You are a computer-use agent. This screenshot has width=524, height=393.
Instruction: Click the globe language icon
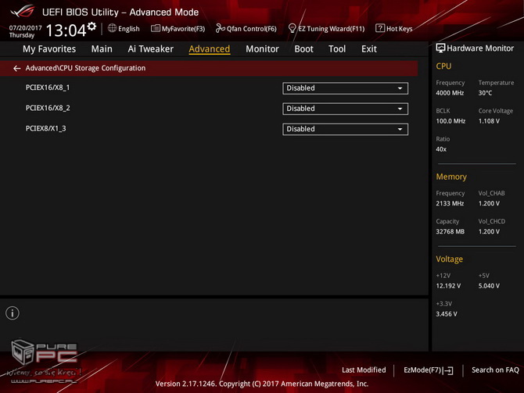coord(112,28)
